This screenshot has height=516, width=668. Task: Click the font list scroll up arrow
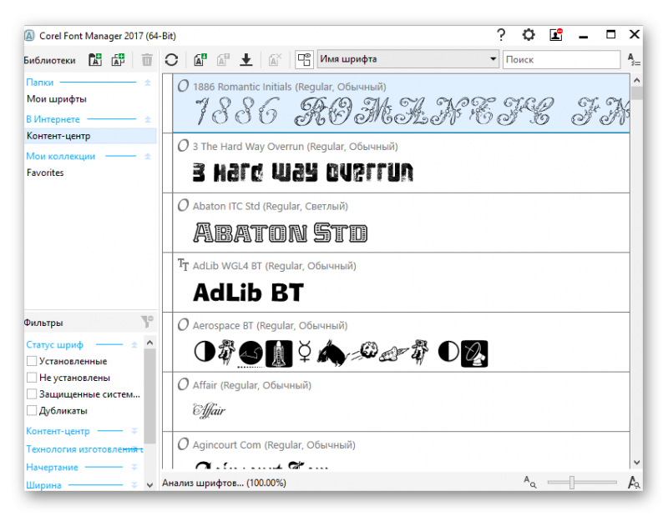click(x=637, y=80)
